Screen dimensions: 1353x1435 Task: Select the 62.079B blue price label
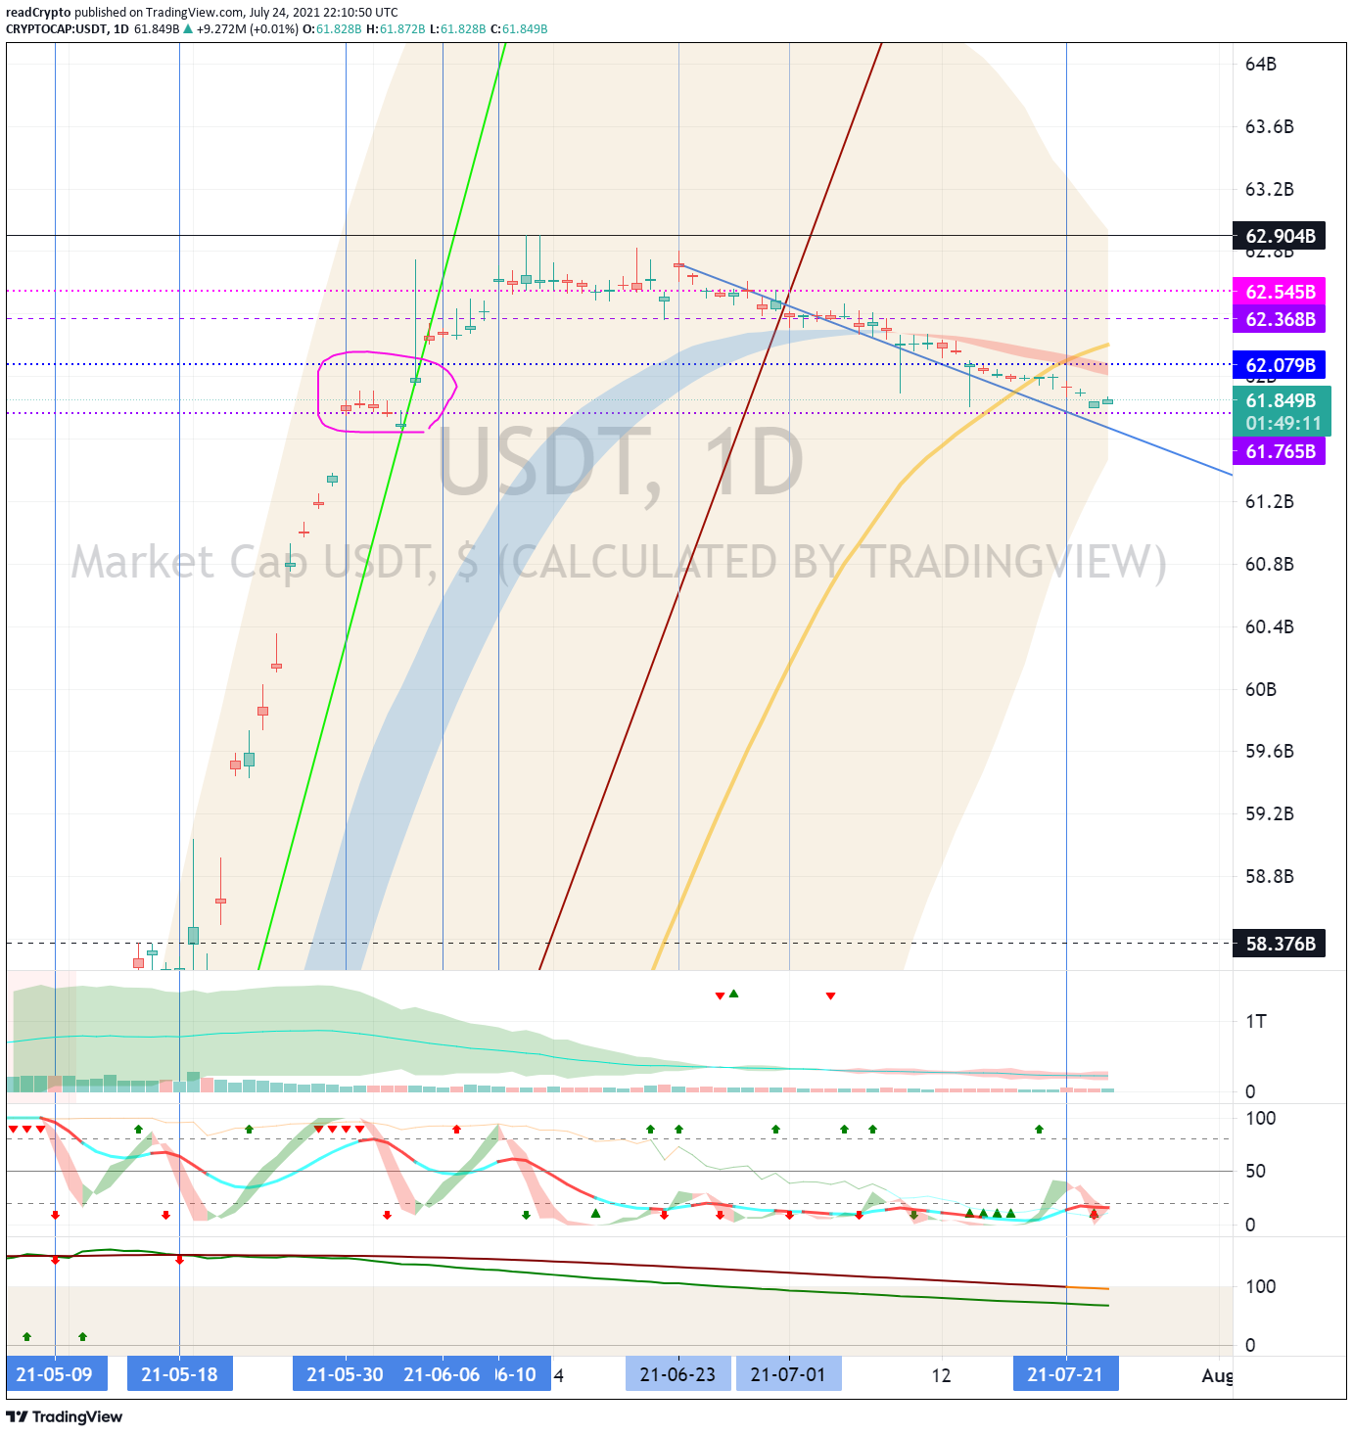pyautogui.click(x=1279, y=365)
